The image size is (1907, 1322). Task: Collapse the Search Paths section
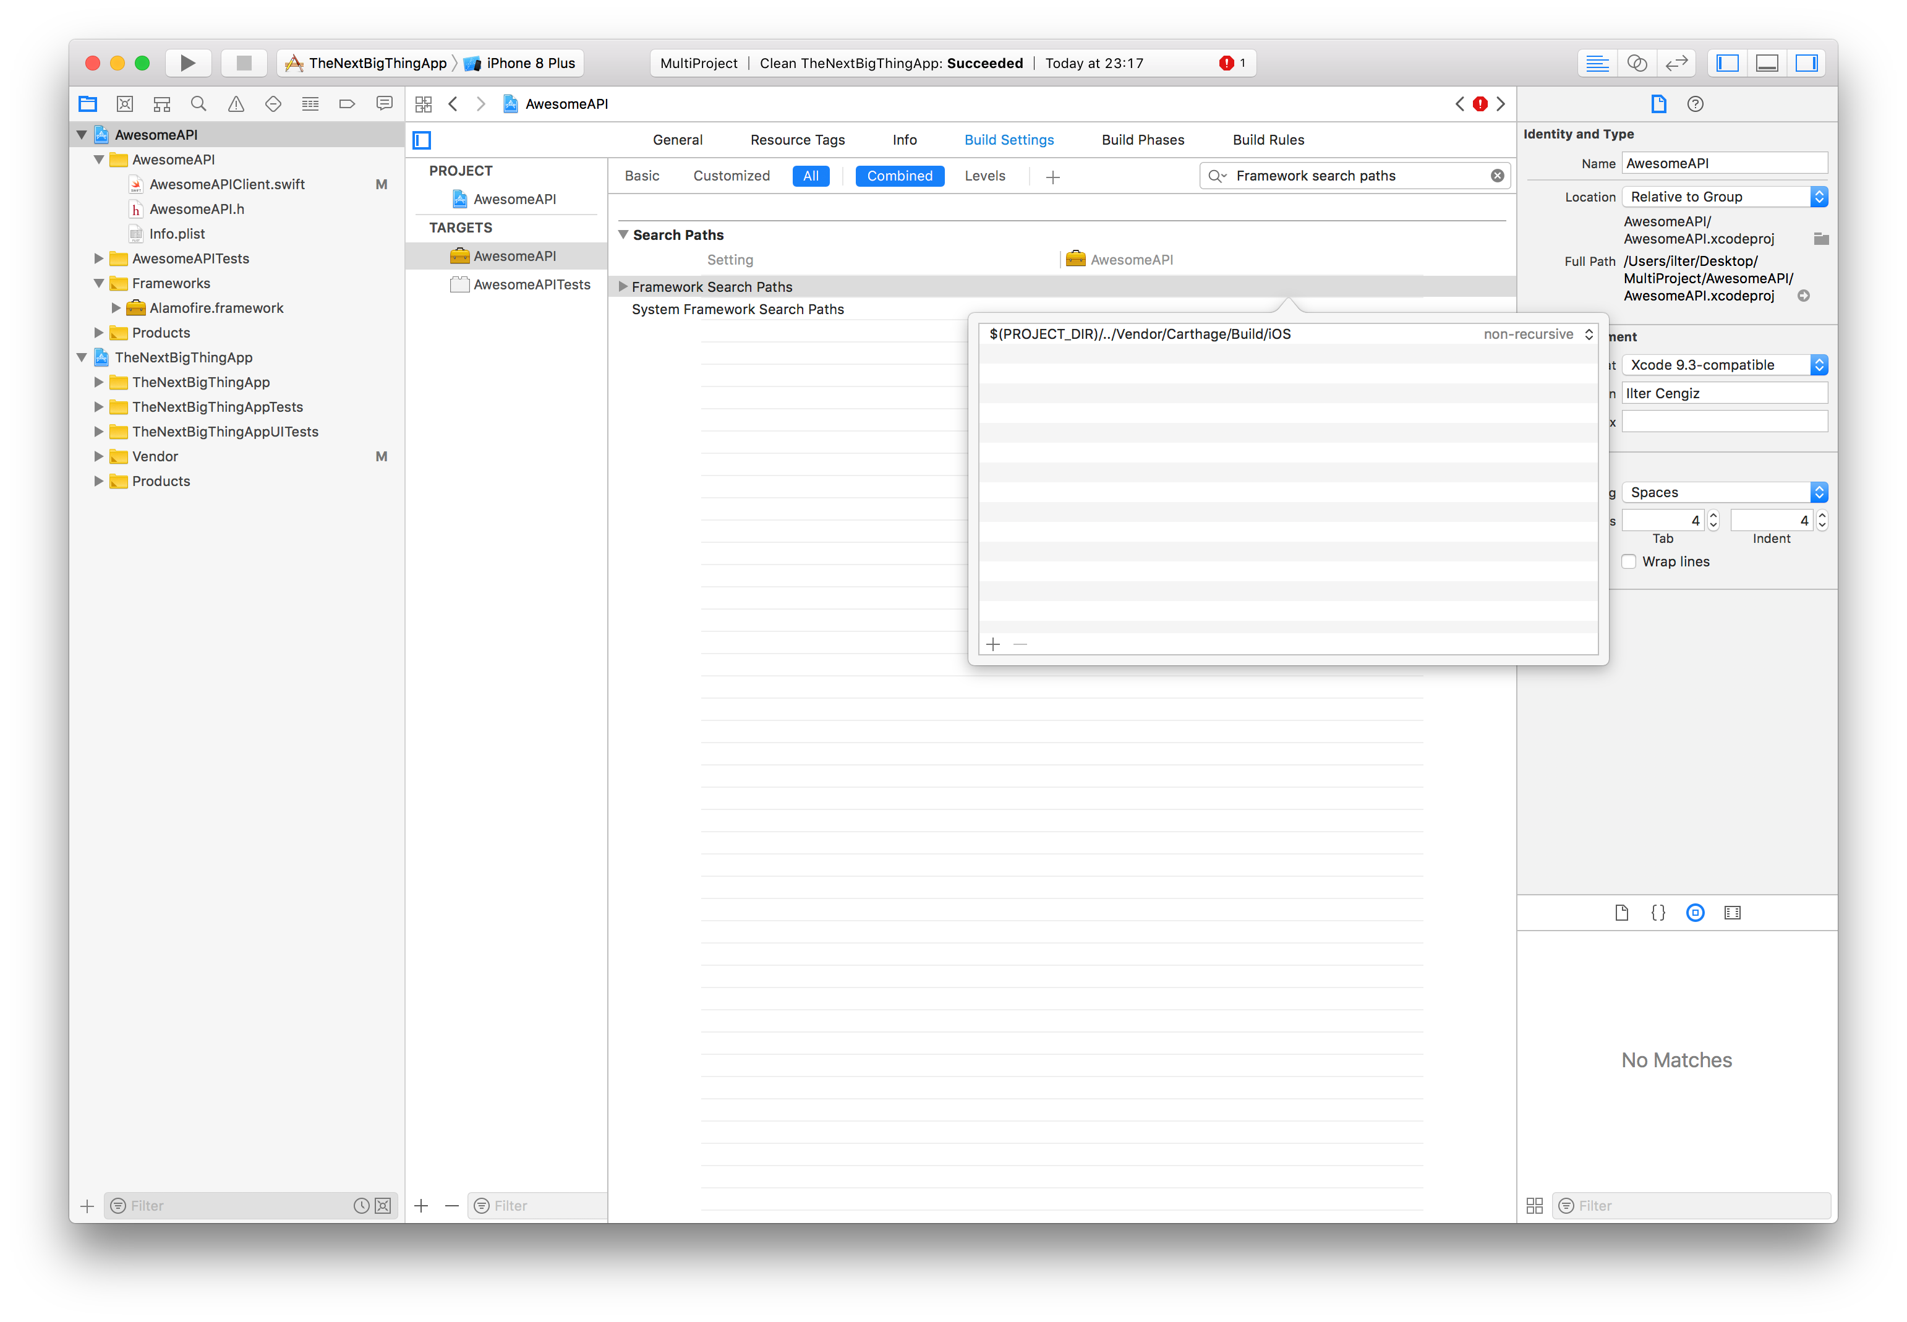(x=624, y=234)
